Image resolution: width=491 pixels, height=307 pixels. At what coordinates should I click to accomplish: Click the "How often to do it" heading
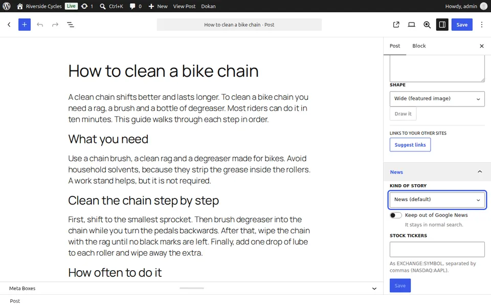tap(115, 273)
